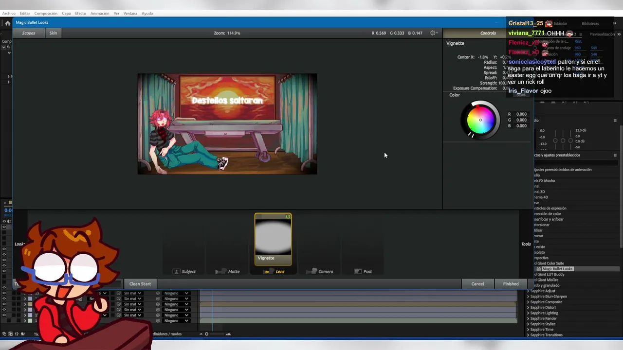Open the Animación menu

100,14
